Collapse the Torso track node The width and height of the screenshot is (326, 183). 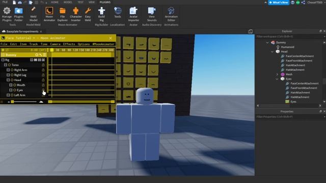6,65
